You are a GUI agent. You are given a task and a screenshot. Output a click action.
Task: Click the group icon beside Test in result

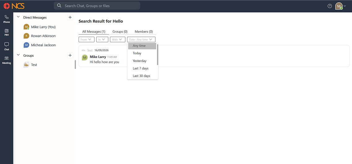click(x=84, y=51)
